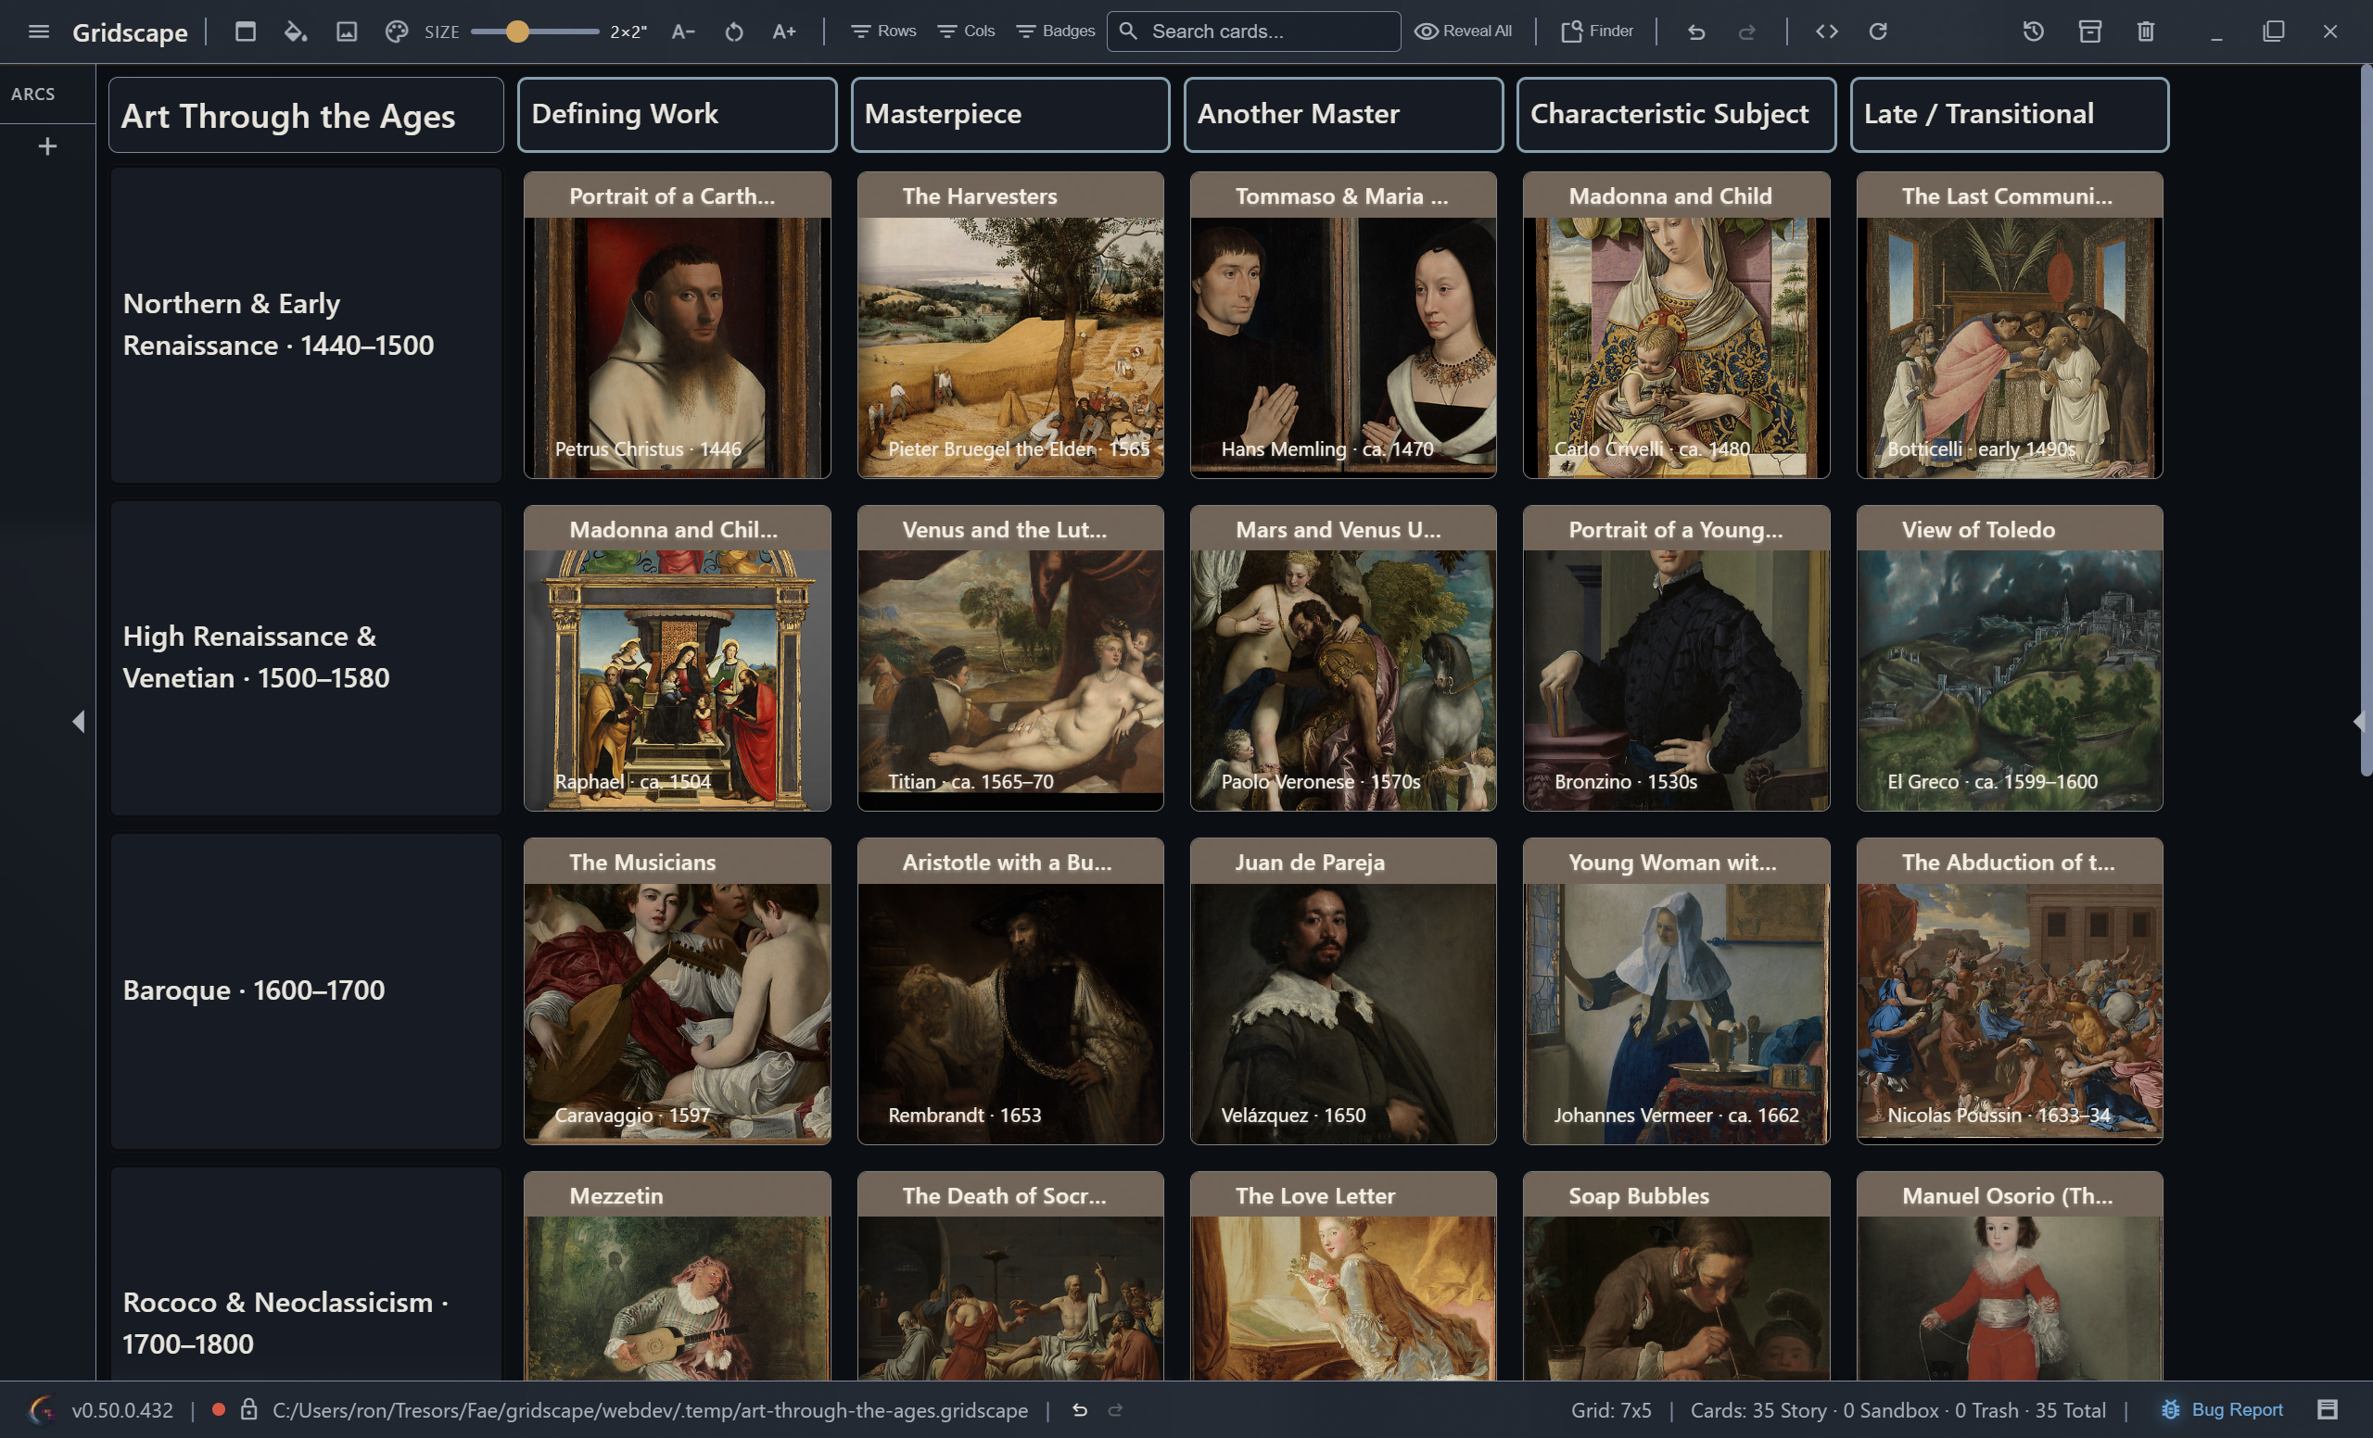Viewport: 2373px width, 1438px height.
Task: Click the file path in status bar
Action: pos(650,1410)
